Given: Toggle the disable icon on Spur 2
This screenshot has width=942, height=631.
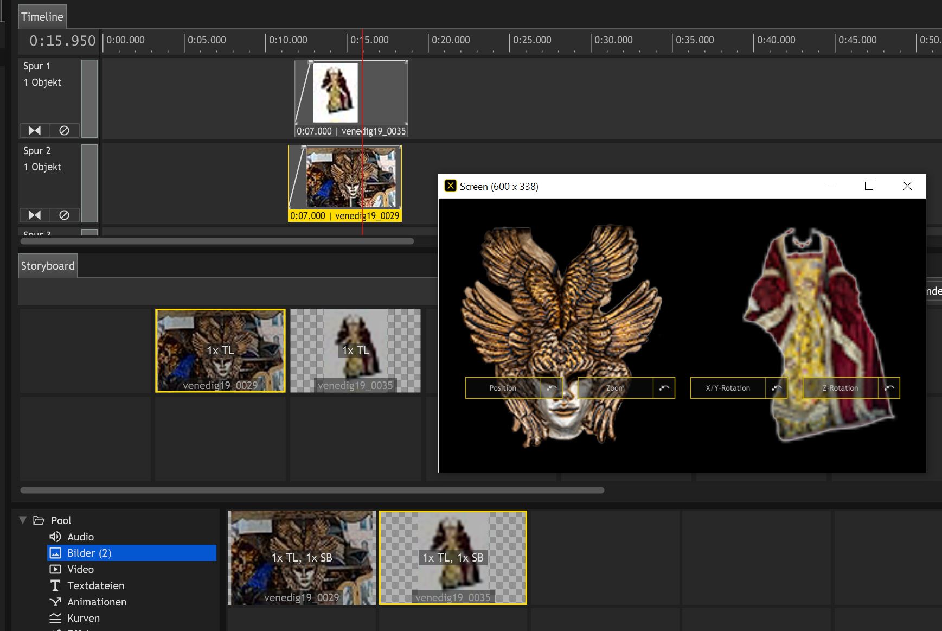Looking at the screenshot, I should pos(64,215).
